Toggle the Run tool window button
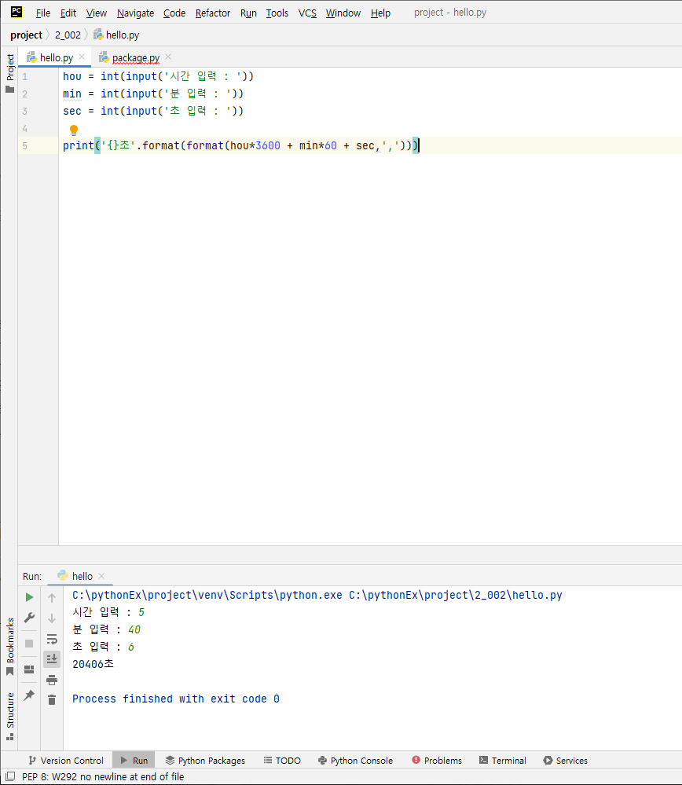Image resolution: width=682 pixels, height=785 pixels. tap(134, 761)
